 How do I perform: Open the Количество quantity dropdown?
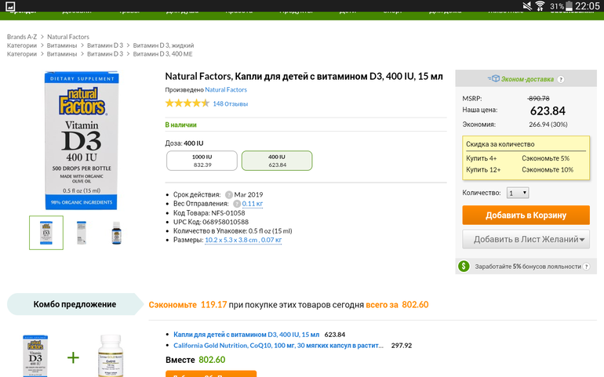pos(518,193)
